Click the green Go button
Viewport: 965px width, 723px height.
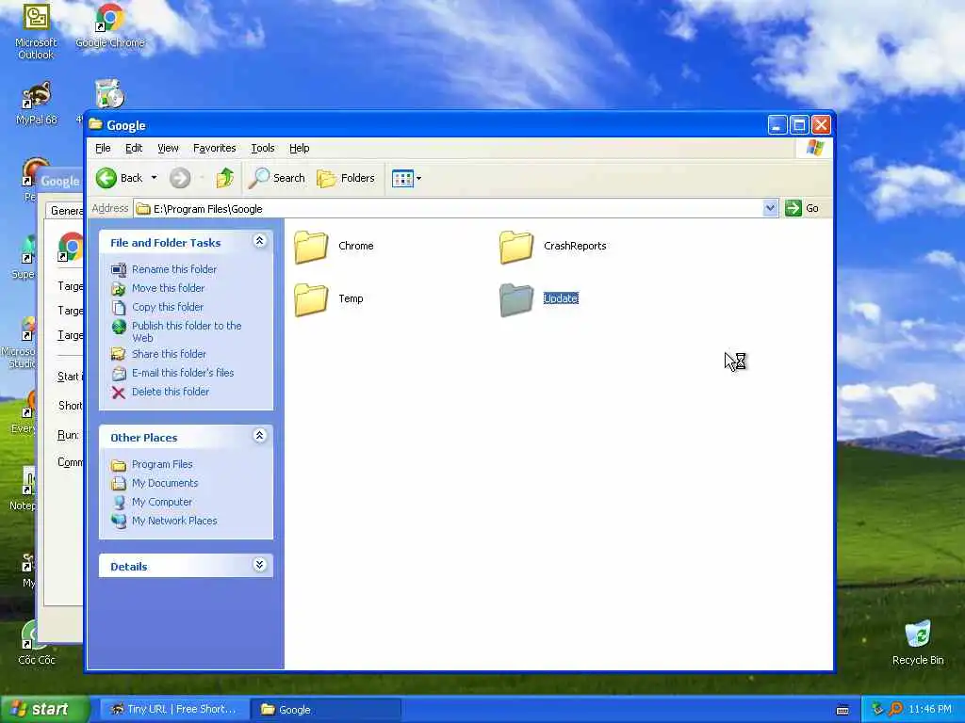802,208
